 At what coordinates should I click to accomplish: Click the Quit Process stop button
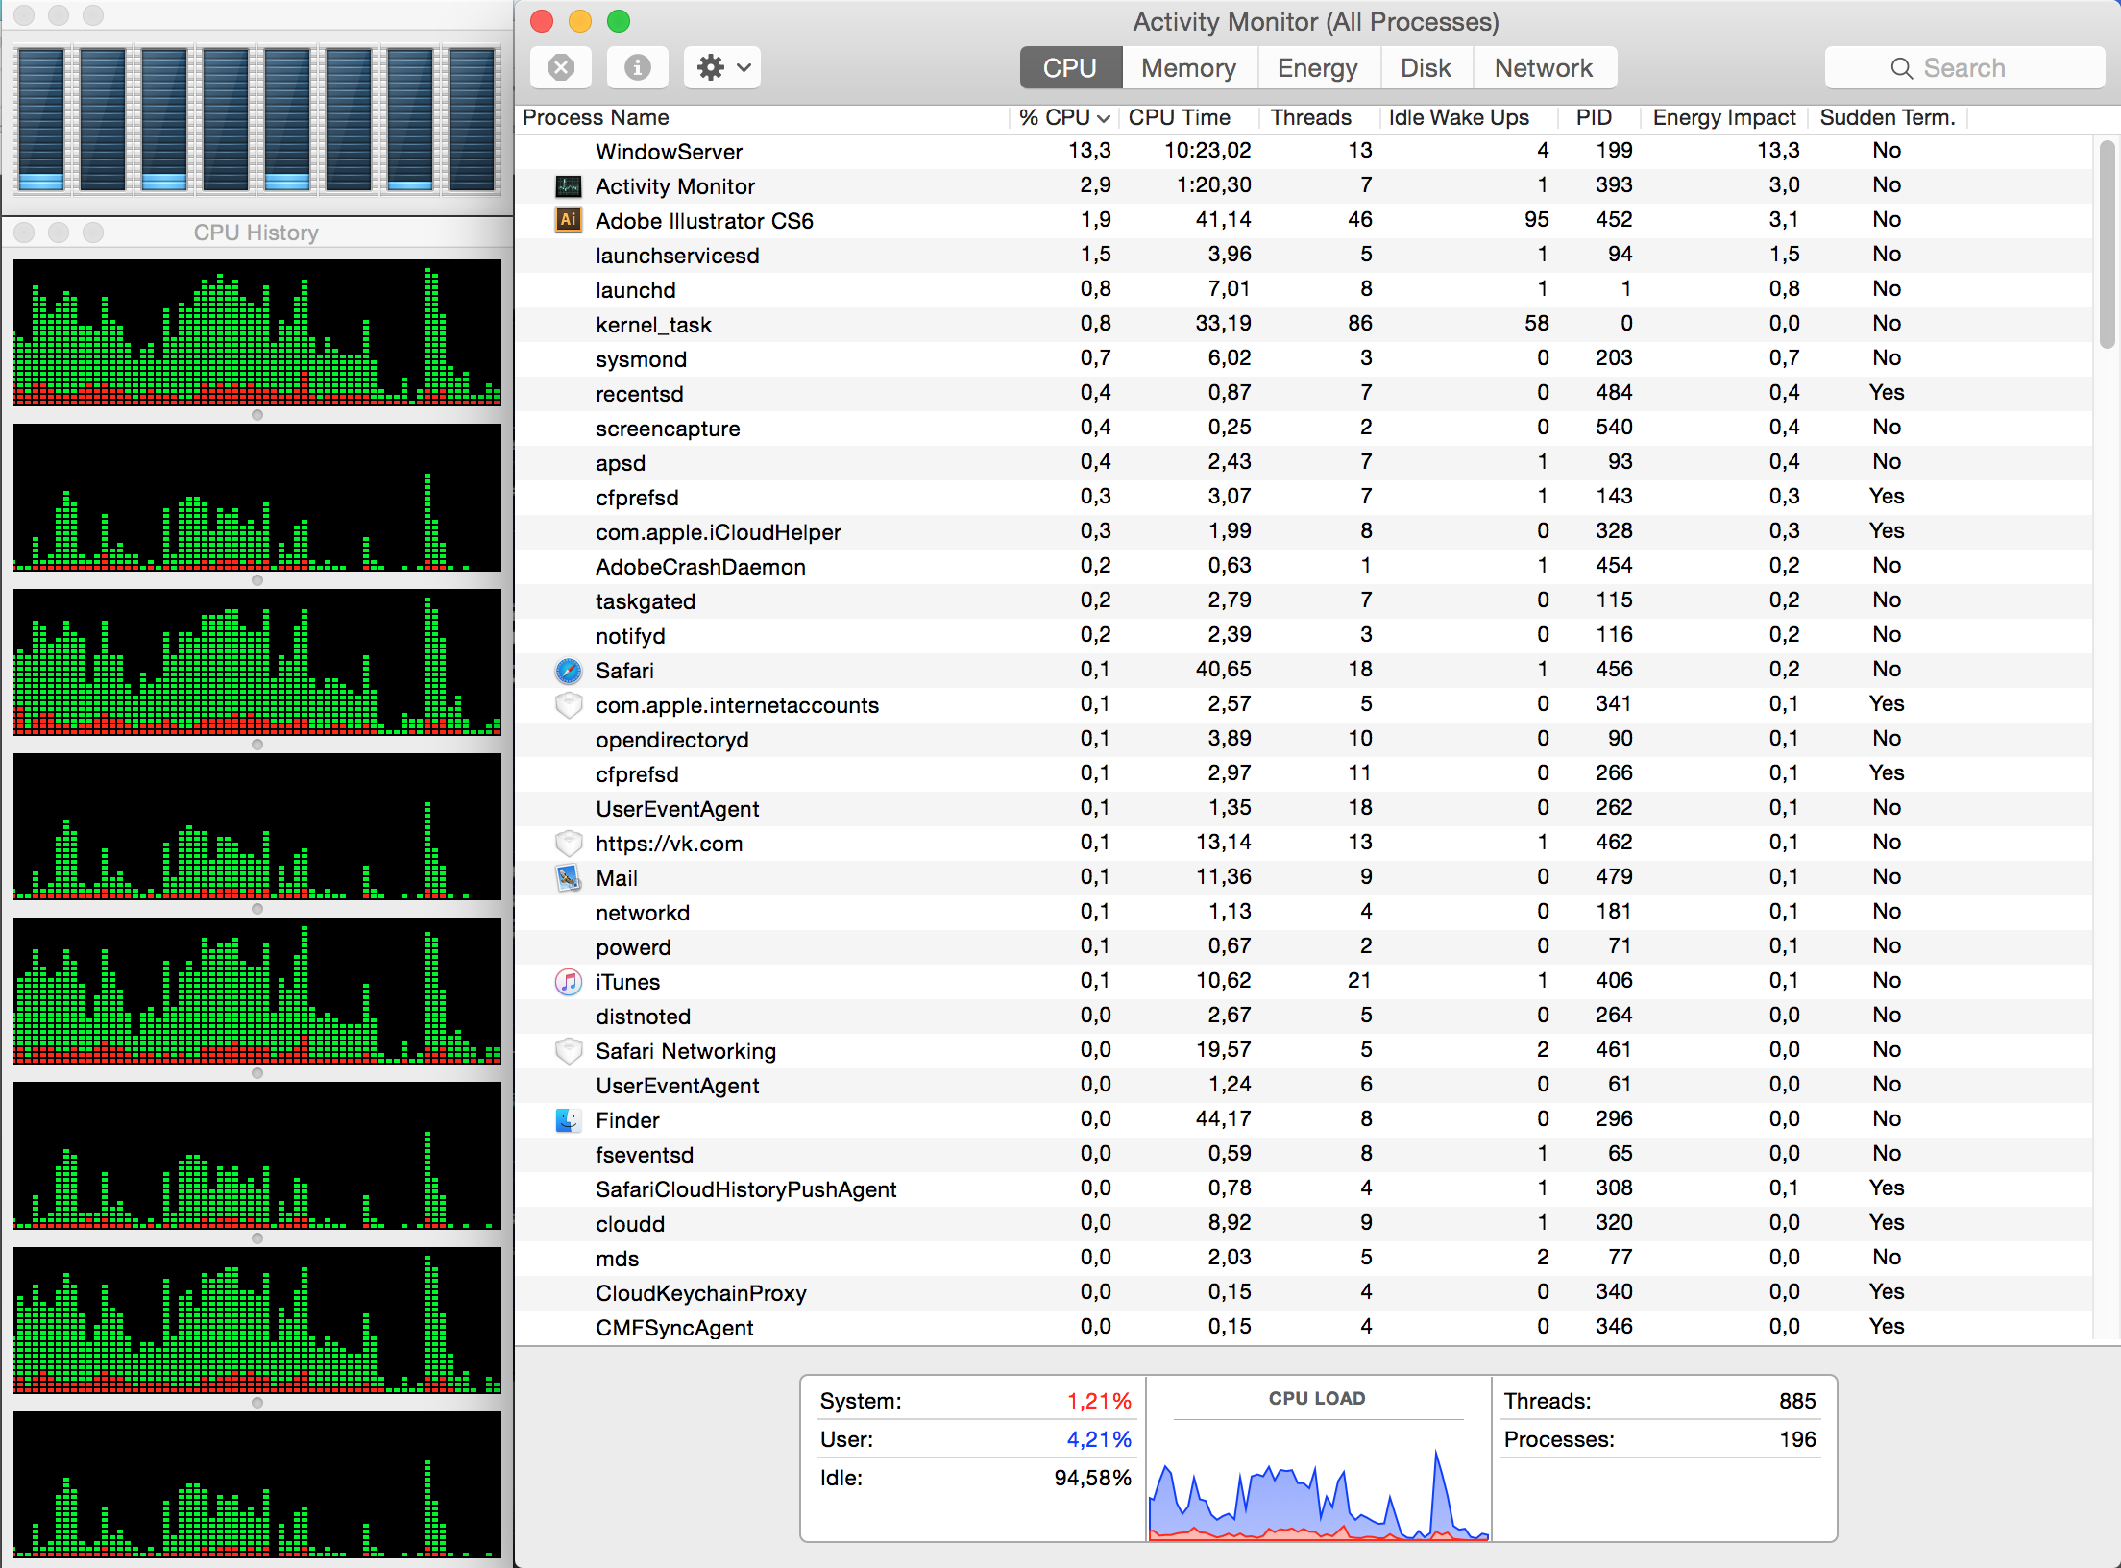[x=561, y=67]
